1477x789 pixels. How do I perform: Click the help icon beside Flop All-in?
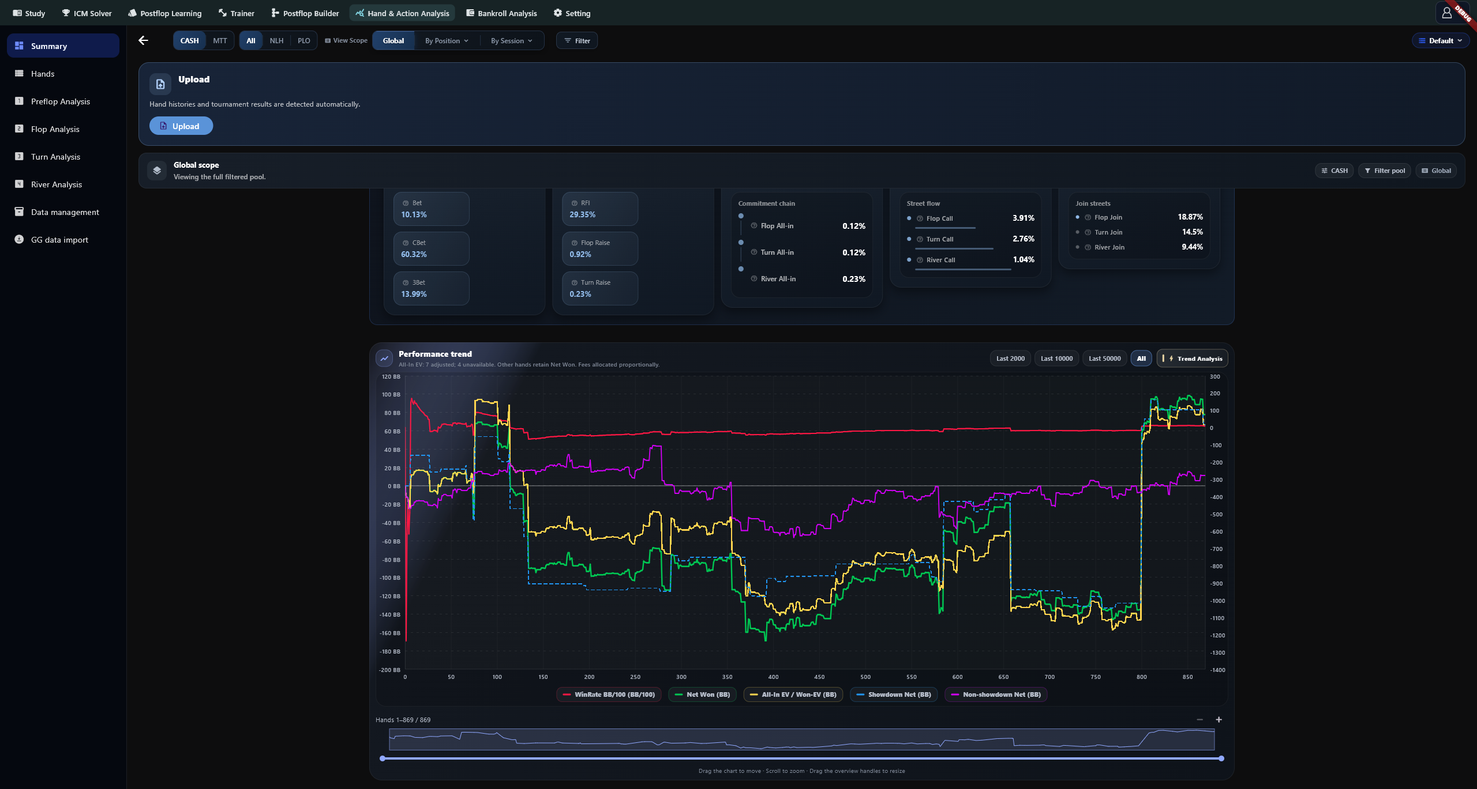754,226
